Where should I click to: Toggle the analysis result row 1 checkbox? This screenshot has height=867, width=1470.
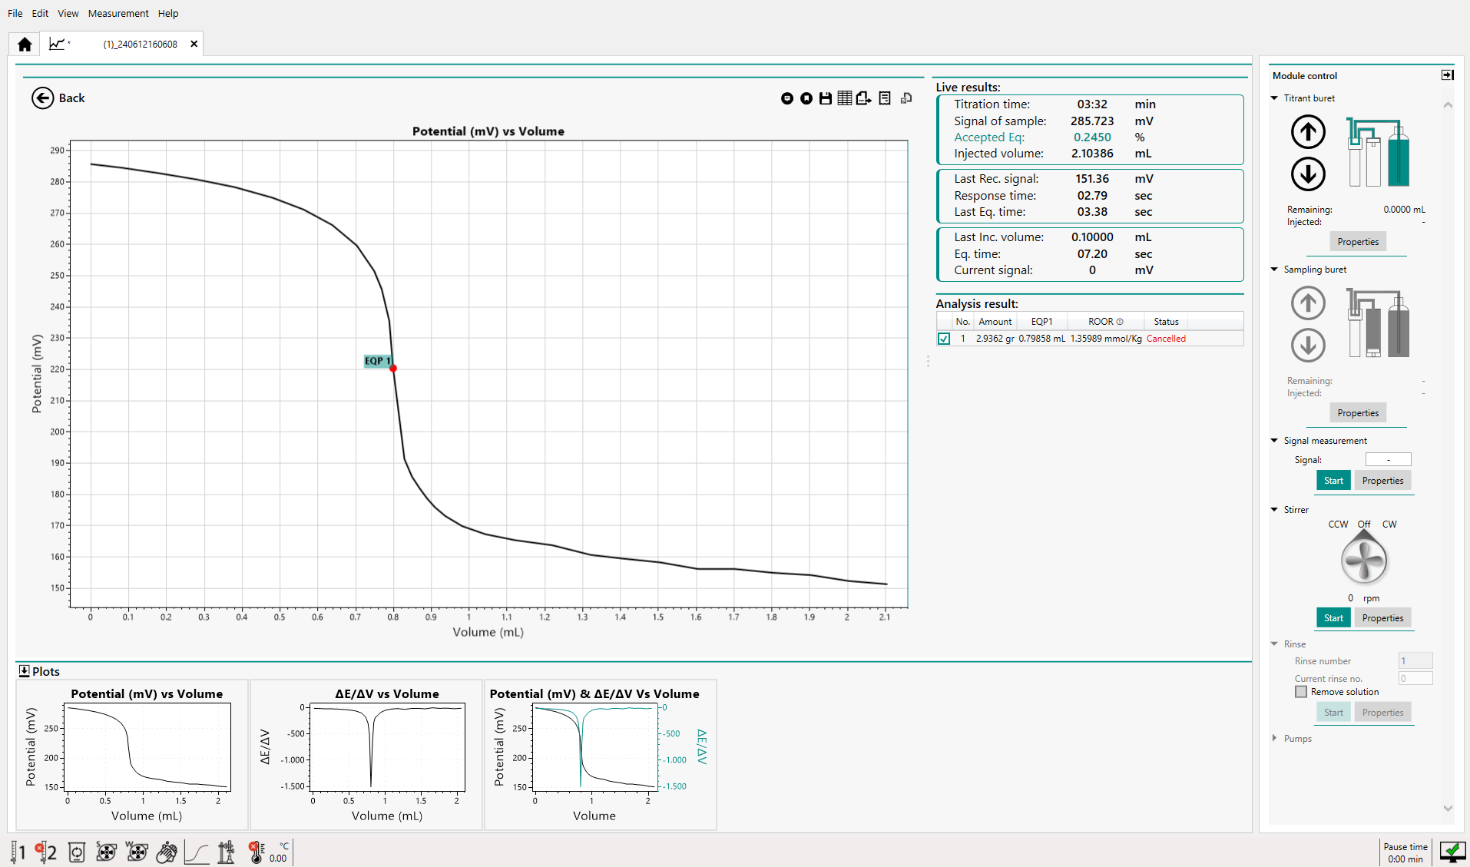point(944,339)
